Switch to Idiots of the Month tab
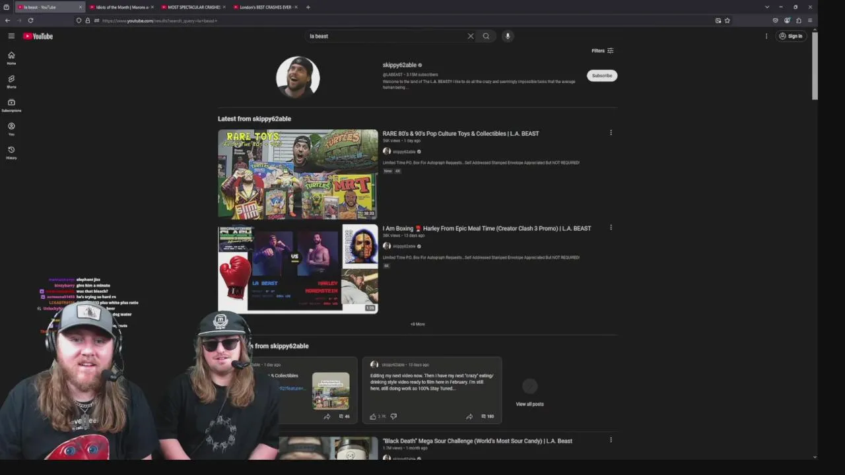 tap(121, 7)
